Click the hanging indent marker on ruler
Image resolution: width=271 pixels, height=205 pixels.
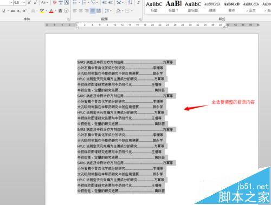coord(77,27)
